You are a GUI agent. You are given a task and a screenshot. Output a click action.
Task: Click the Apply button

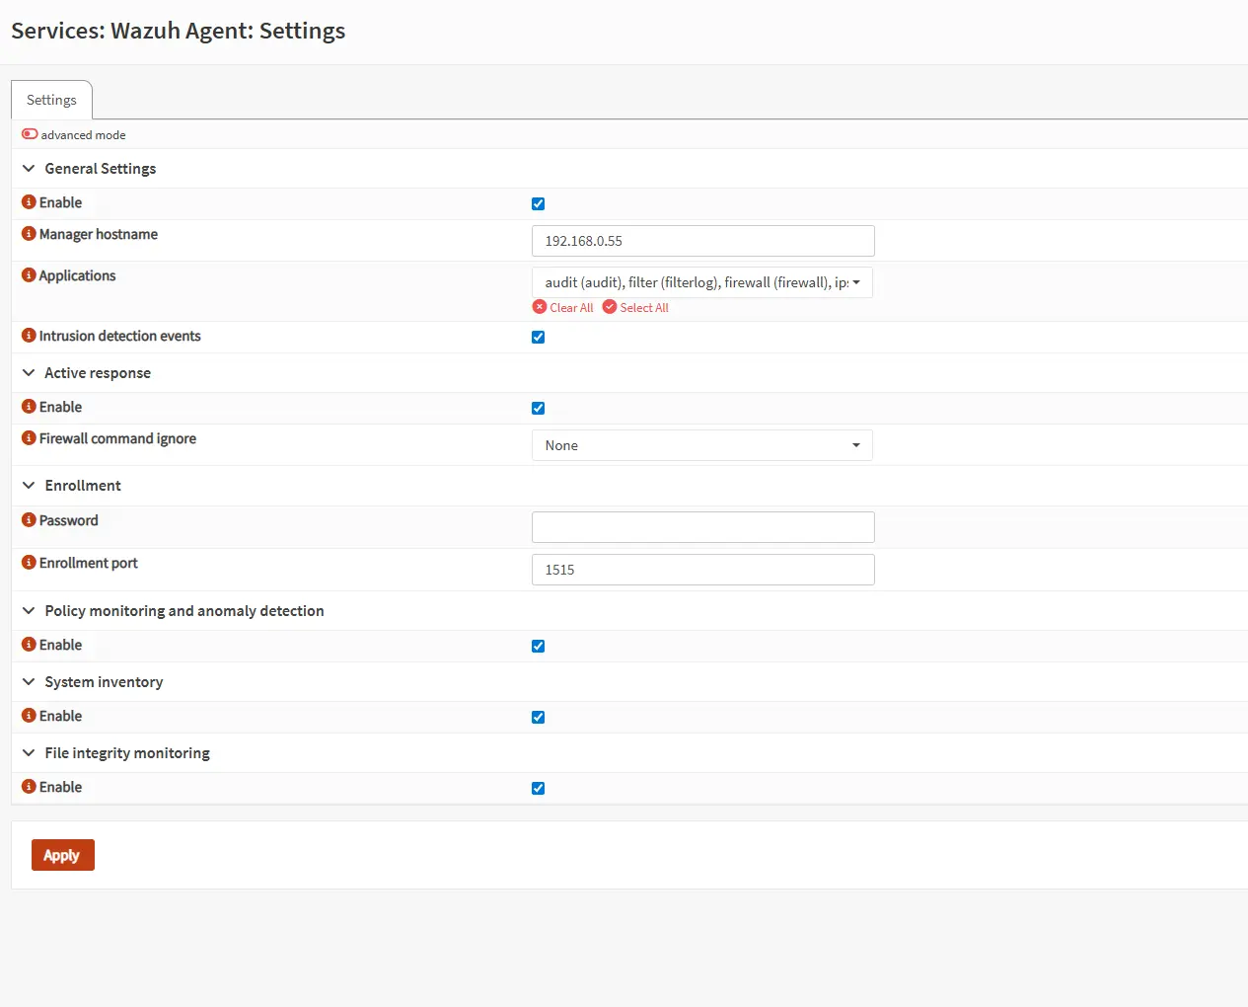tap(63, 855)
